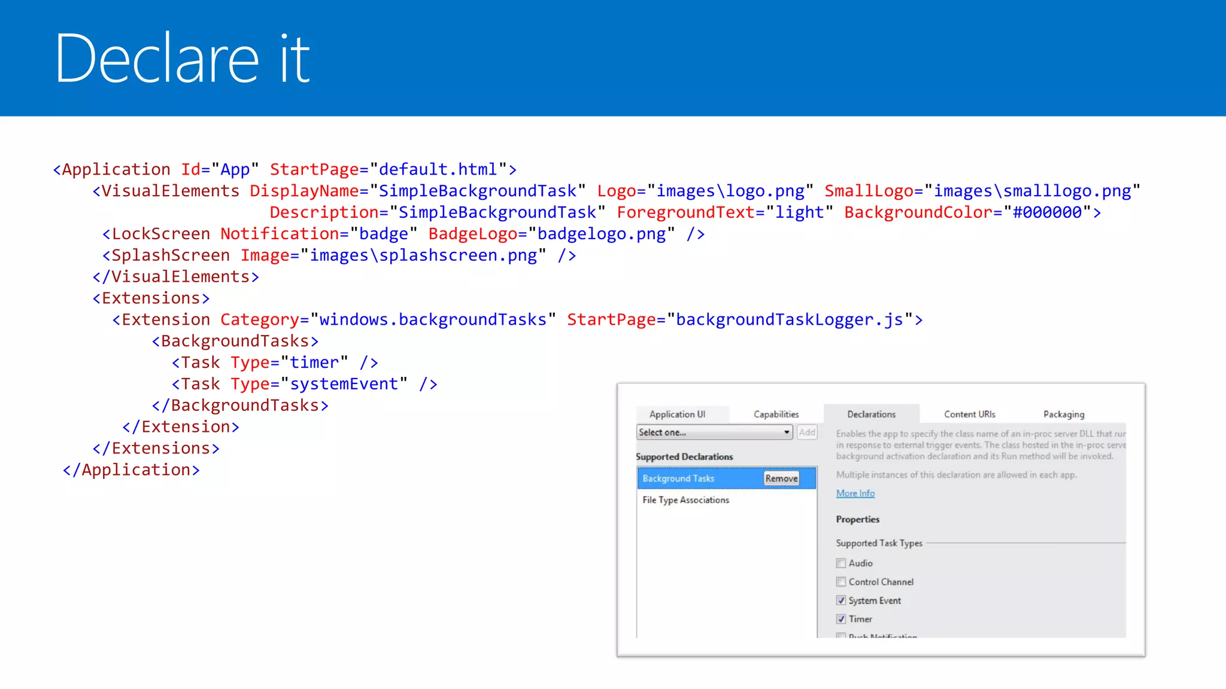Image resolution: width=1226 pixels, height=689 pixels.
Task: Check the Control Channel task type
Action: (x=841, y=582)
